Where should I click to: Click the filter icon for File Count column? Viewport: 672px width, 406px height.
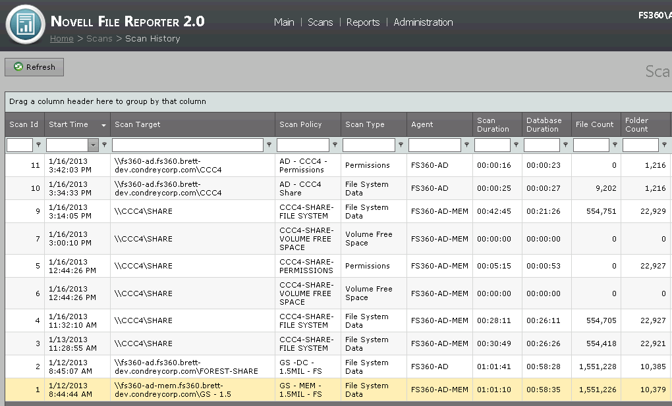point(615,145)
